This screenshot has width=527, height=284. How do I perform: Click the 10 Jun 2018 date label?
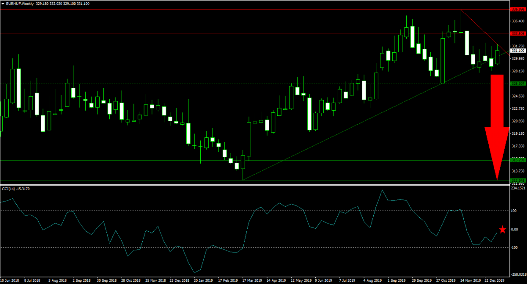(x=10, y=280)
